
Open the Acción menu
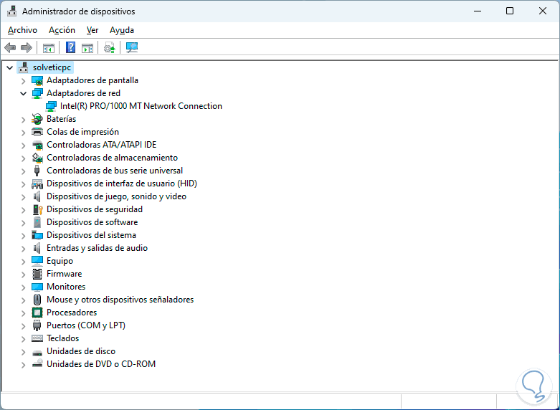pyautogui.click(x=62, y=30)
